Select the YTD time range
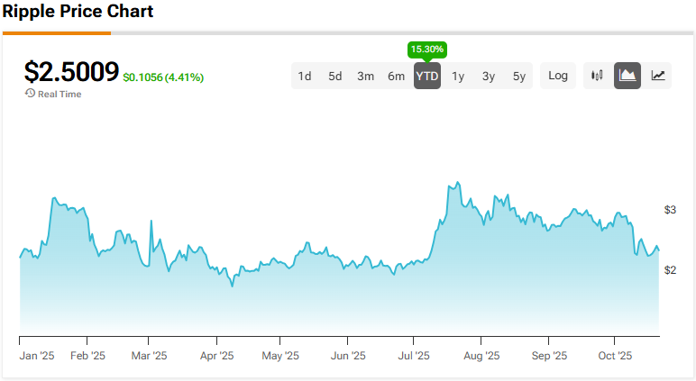This screenshot has height=381, width=696. click(x=427, y=77)
